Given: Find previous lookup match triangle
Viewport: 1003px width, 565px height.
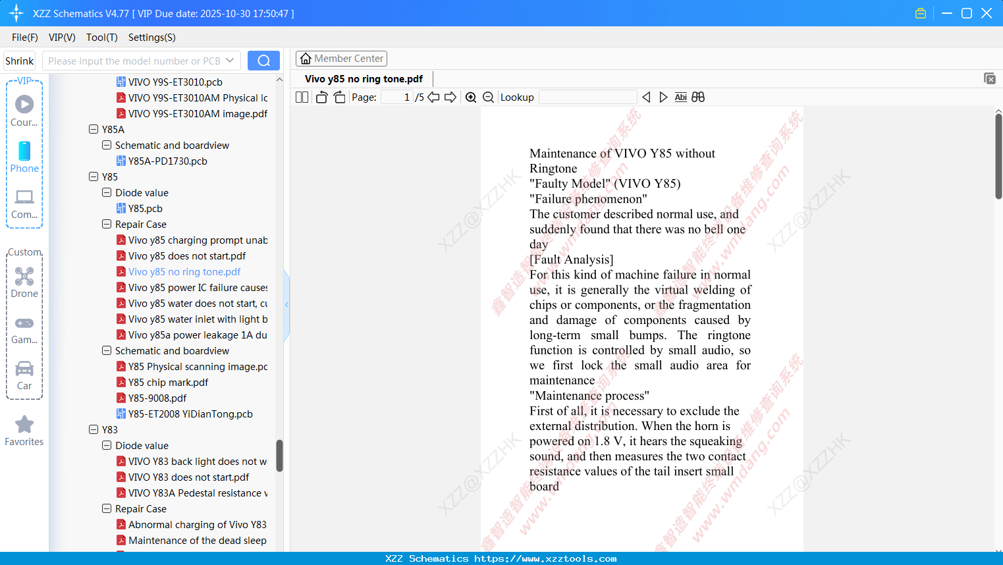Looking at the screenshot, I should tap(646, 97).
